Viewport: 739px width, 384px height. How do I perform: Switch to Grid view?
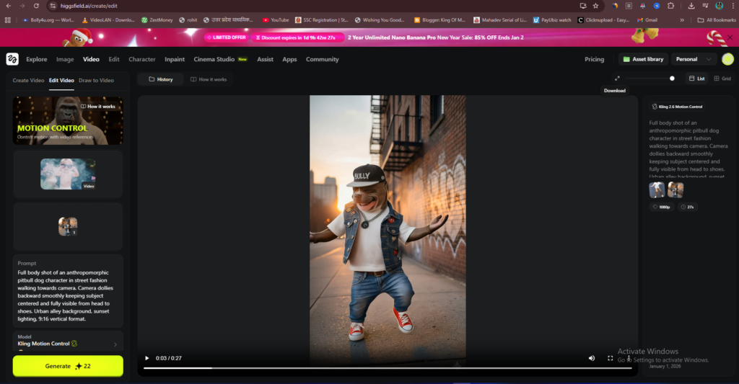click(x=722, y=79)
